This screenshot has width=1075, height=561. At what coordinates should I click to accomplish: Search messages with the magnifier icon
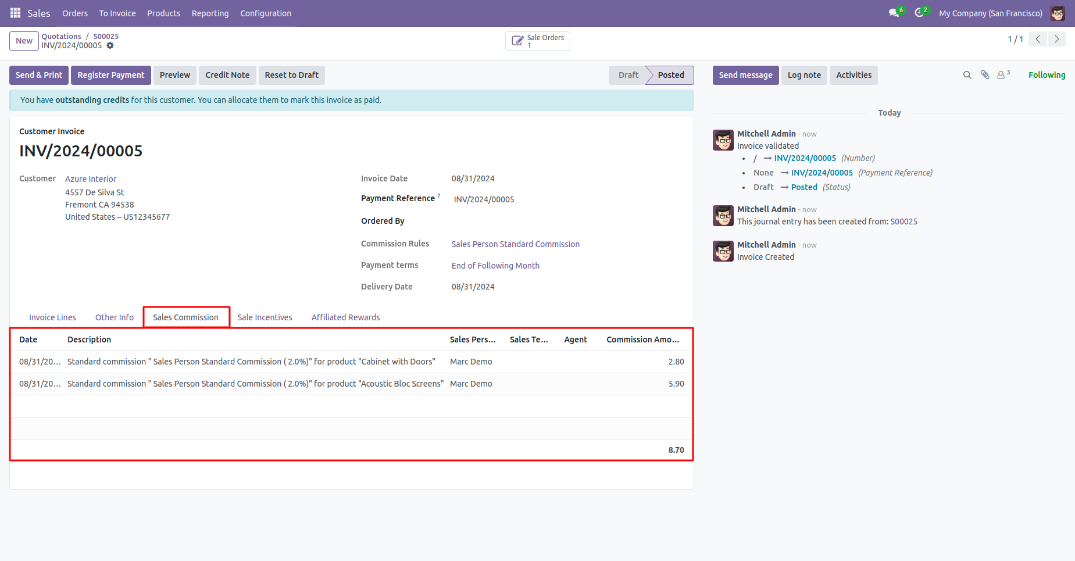(967, 75)
